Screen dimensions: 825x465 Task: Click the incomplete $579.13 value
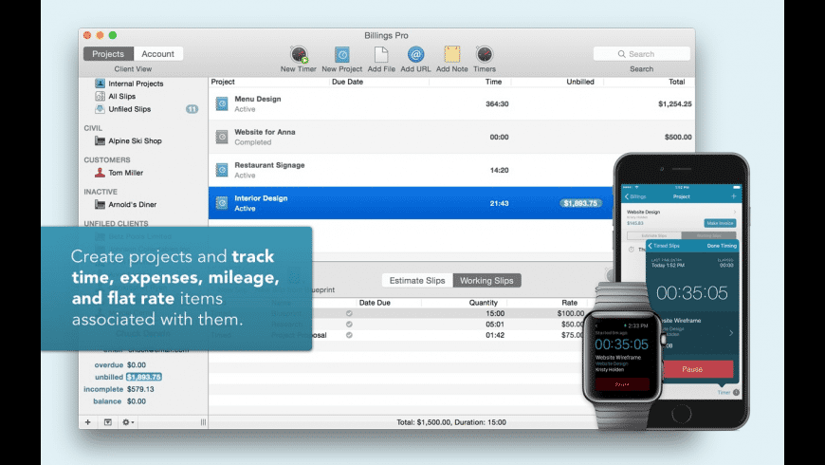click(x=140, y=389)
